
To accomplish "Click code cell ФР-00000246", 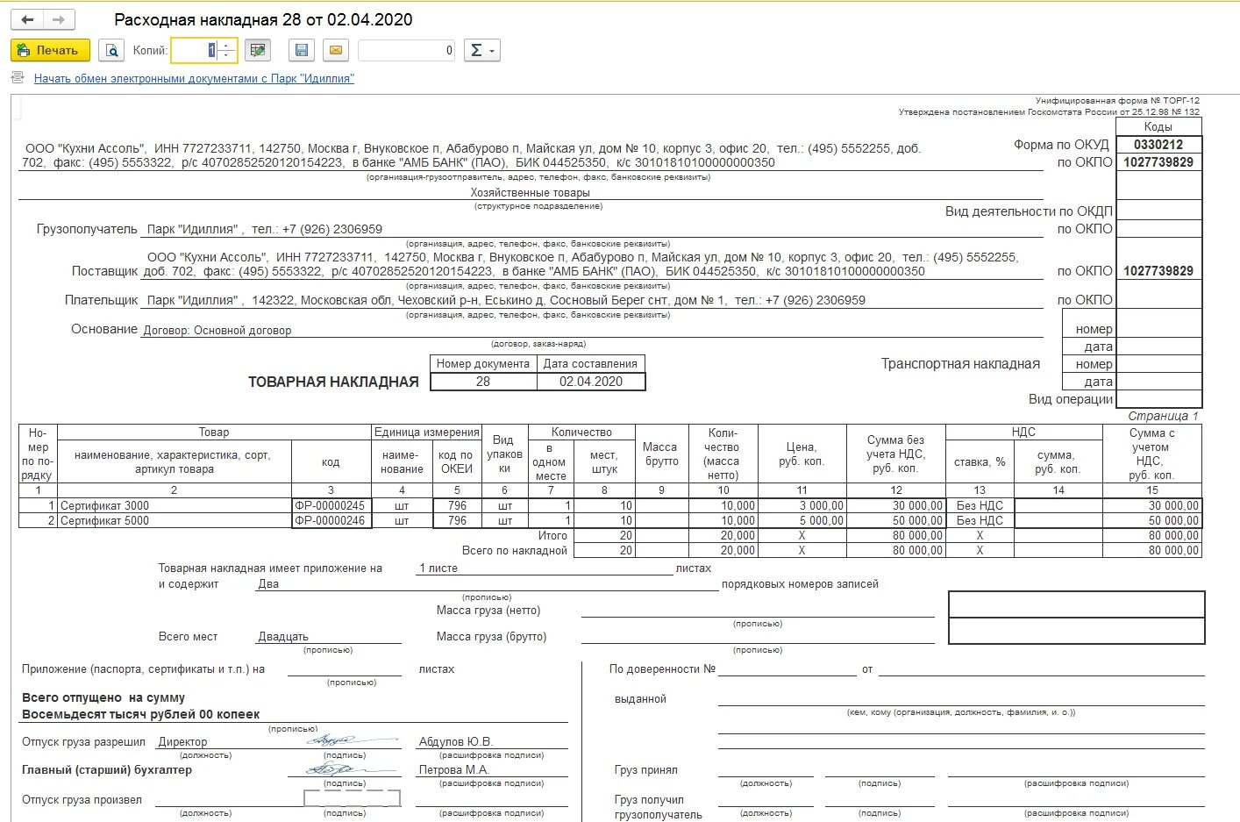I will tap(331, 520).
